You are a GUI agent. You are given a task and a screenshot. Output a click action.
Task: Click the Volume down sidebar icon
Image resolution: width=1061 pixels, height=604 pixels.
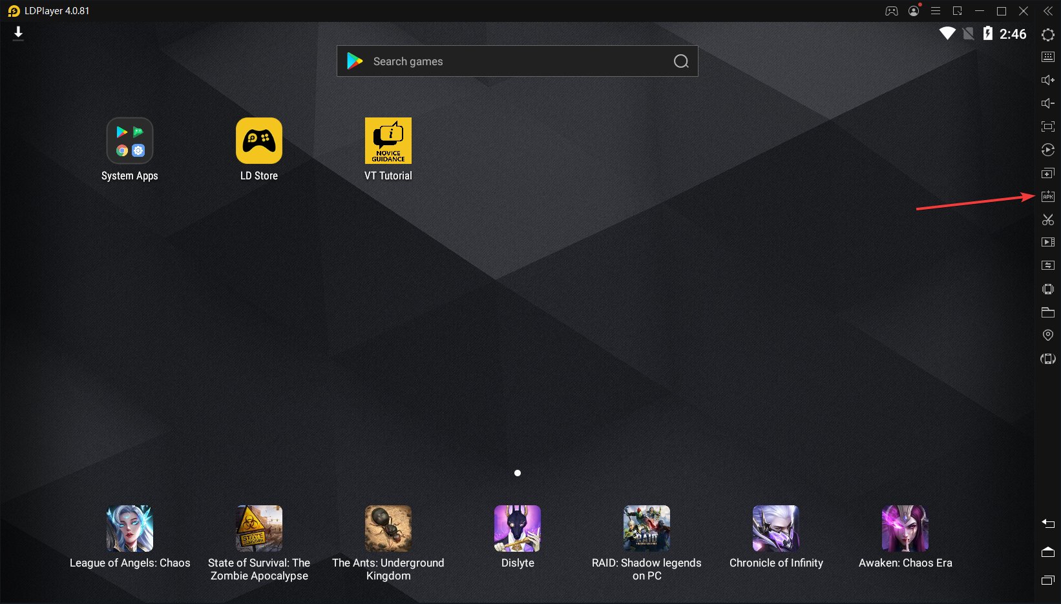click(x=1048, y=103)
